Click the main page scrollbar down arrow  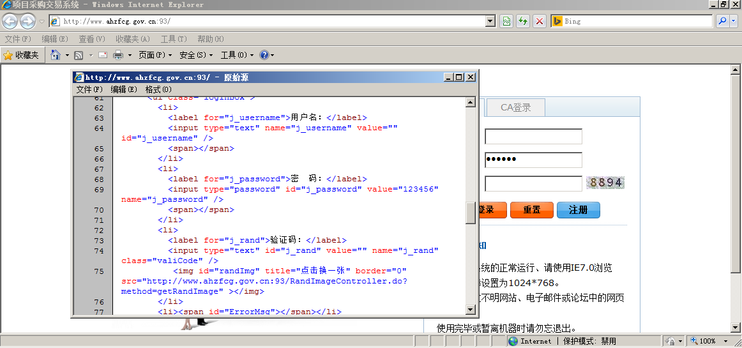coord(735,327)
